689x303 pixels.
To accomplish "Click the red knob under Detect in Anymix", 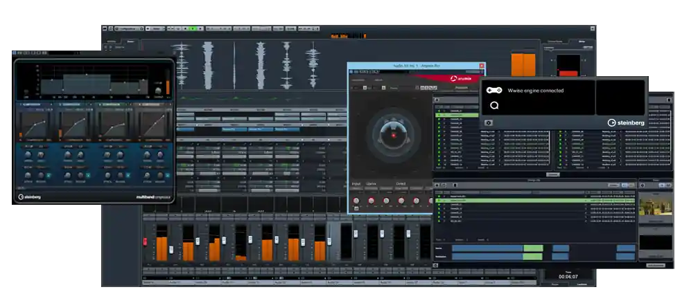I will coord(401,201).
